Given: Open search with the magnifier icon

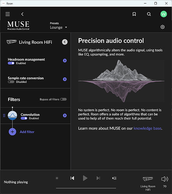Looking at the screenshot, I should (149, 14).
